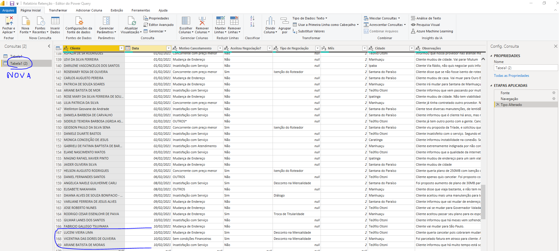Viewport: 559px width, 251px height.
Task: Open the Nova Fonte button
Action: (25, 25)
